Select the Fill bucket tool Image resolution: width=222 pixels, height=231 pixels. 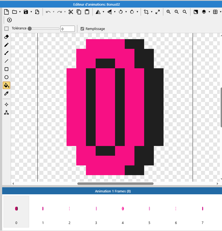click(6, 85)
